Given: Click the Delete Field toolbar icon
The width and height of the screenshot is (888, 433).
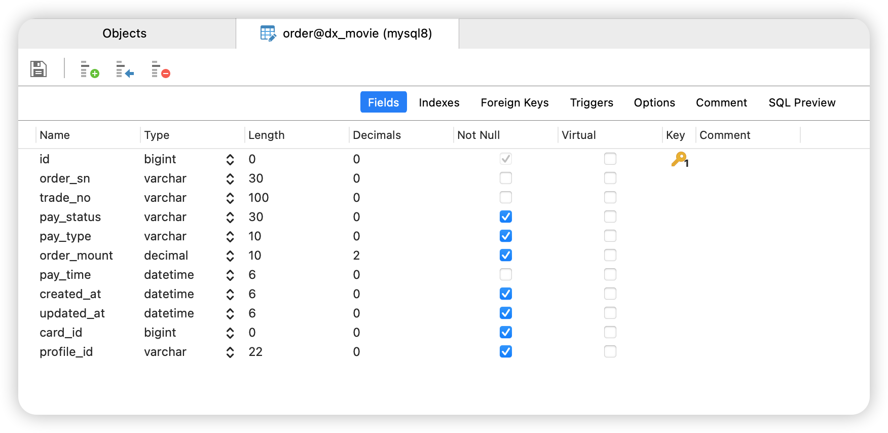Looking at the screenshot, I should 161,69.
